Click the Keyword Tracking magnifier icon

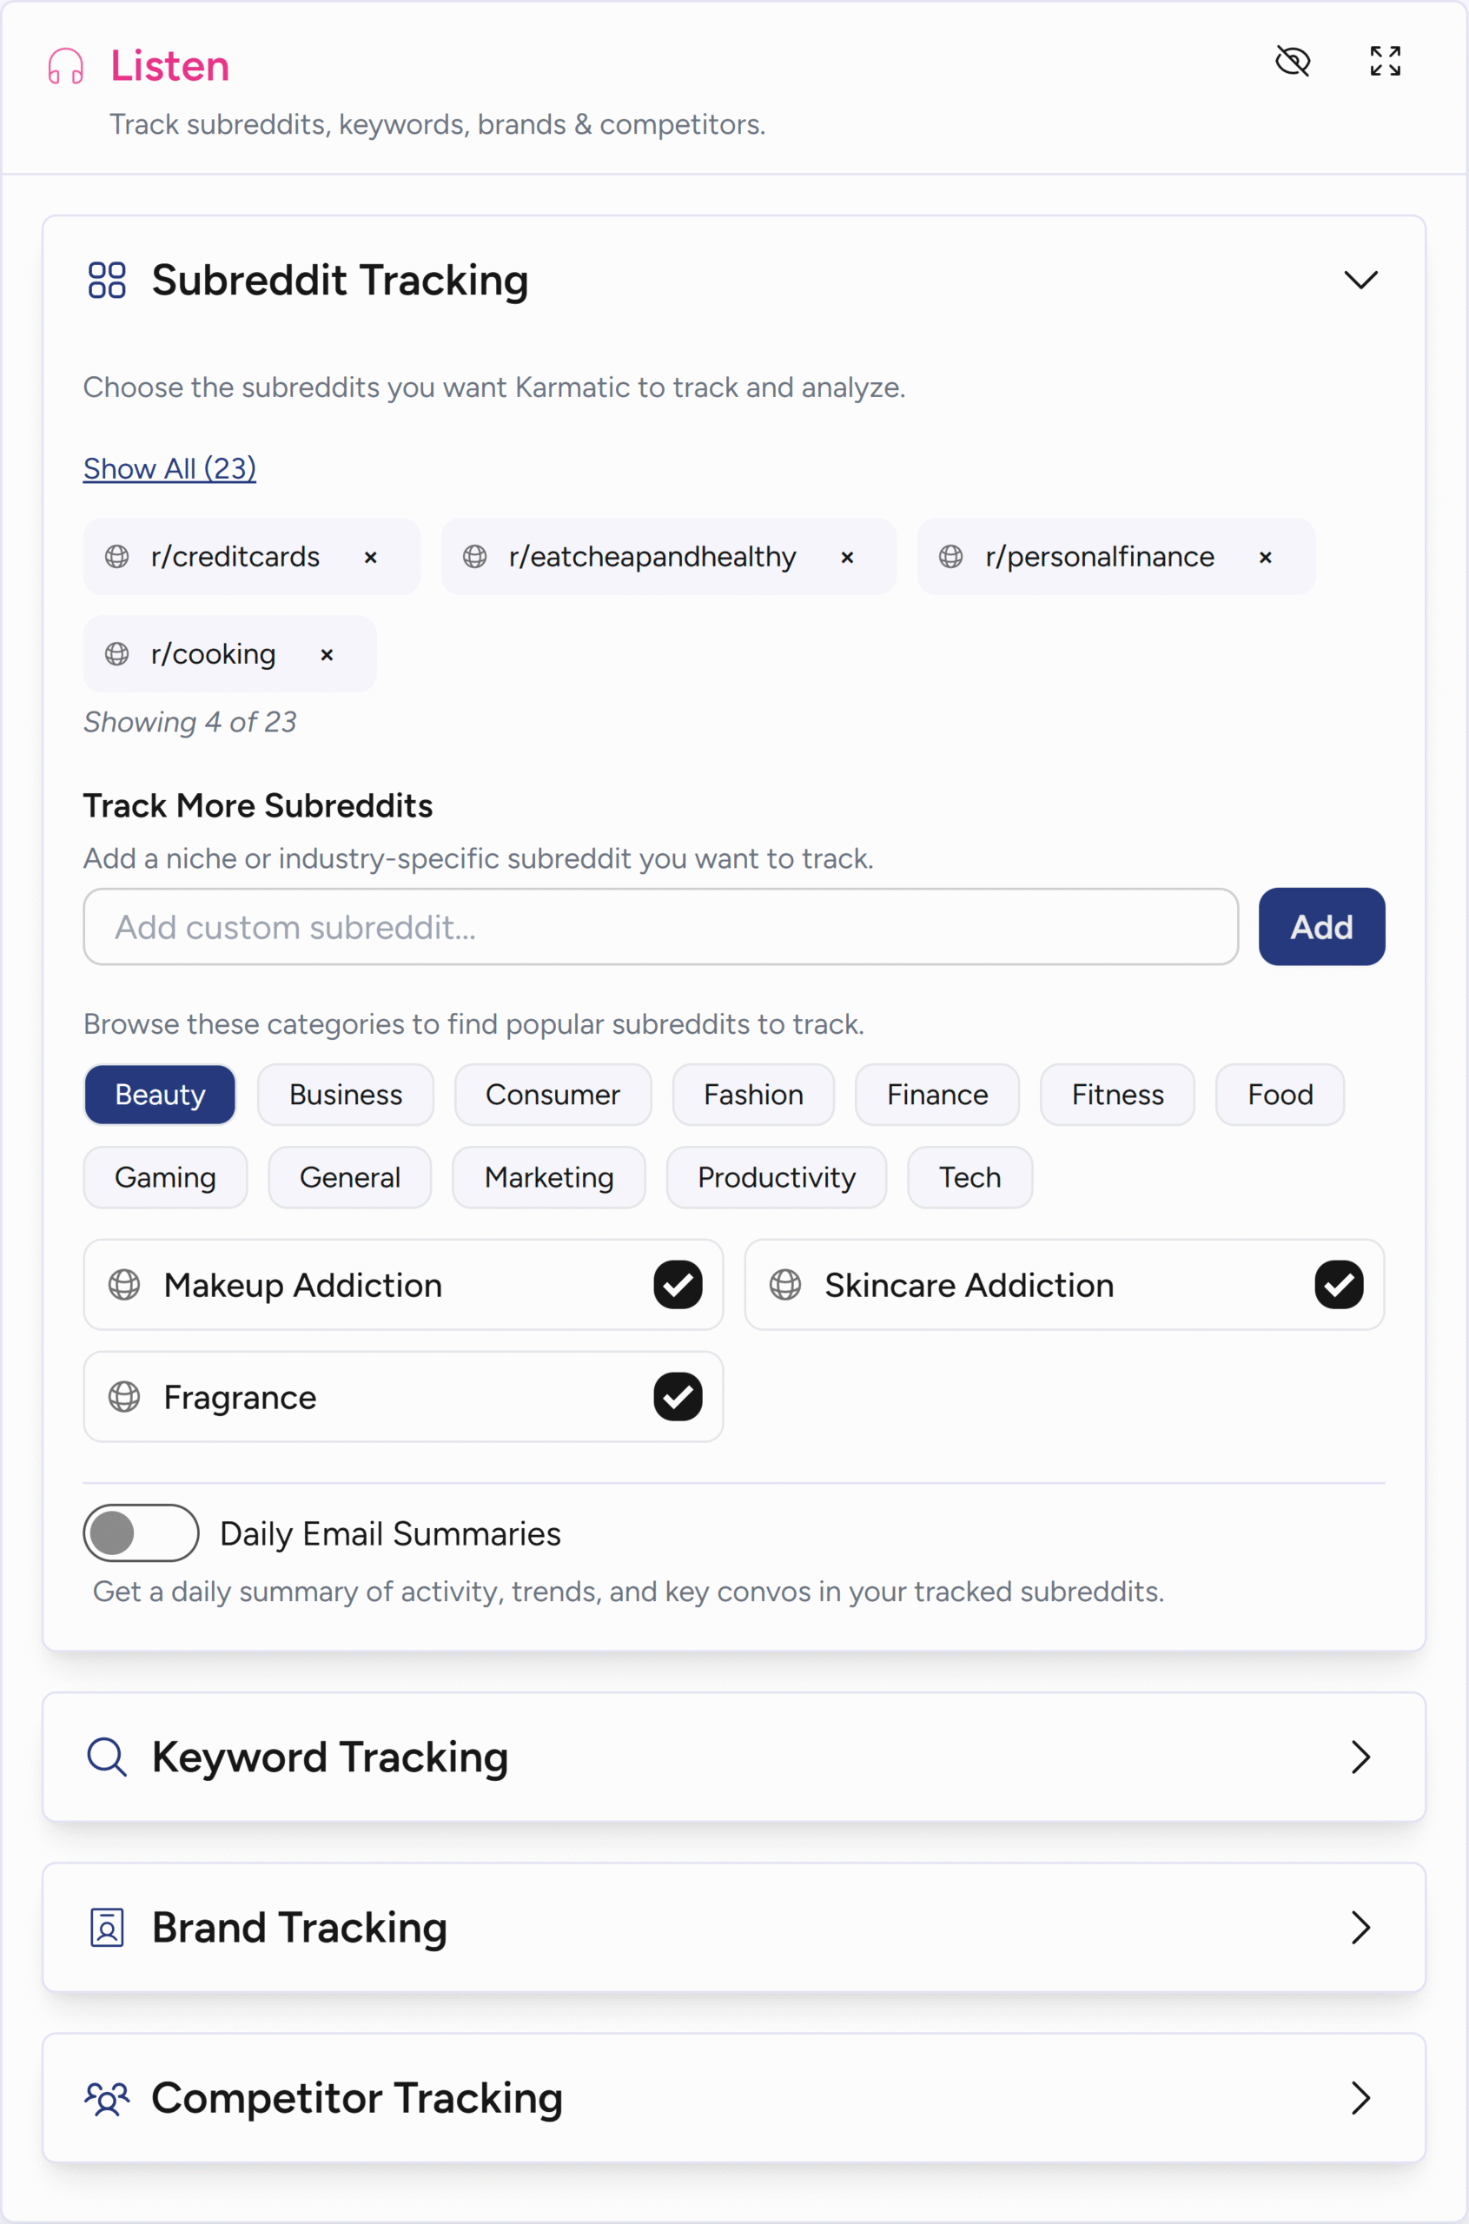pyautogui.click(x=107, y=1757)
